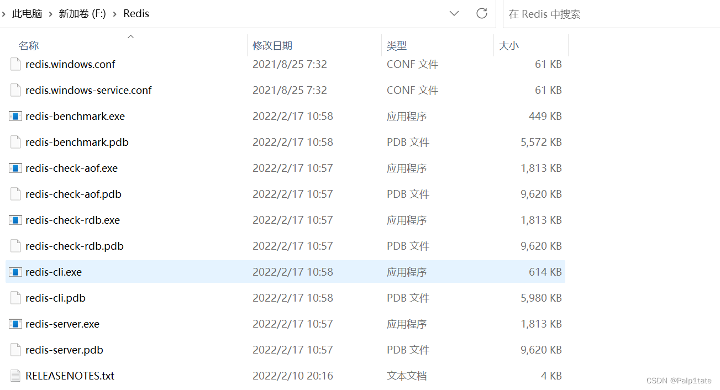This screenshot has width=720, height=390.
Task: Select the file name redis.windows.conf
Action: (70, 64)
